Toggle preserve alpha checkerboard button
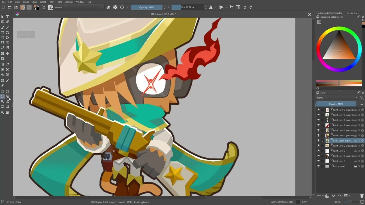 (115, 7)
